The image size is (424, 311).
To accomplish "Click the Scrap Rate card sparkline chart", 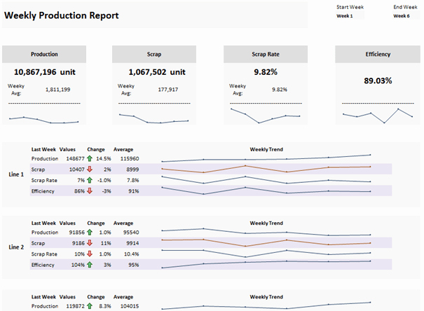I will [x=266, y=116].
